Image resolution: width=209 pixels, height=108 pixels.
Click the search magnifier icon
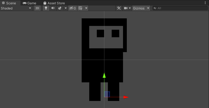(155, 8)
